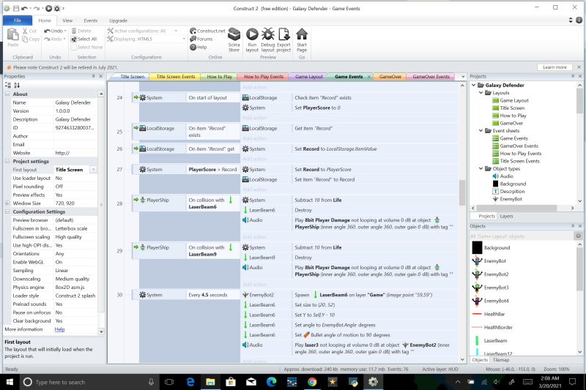Select the HealthBar object in Objects panel
This screenshot has height=390, width=586.
click(x=494, y=314)
